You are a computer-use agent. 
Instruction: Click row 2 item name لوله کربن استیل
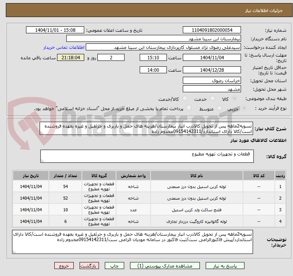click(x=197, y=198)
